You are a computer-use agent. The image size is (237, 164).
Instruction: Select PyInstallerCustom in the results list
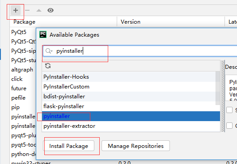129,87
